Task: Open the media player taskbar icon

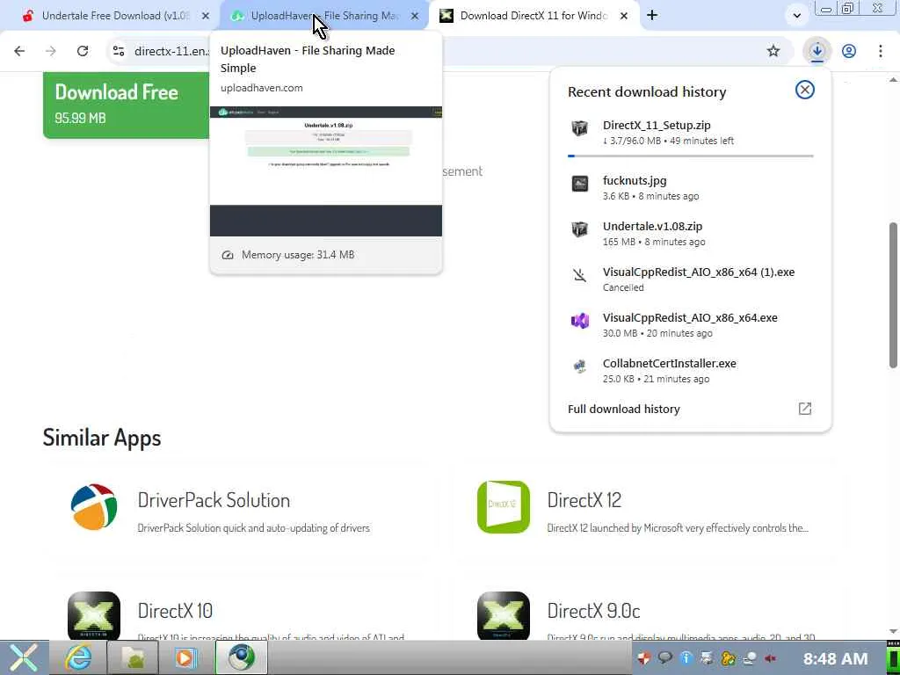Action: click(185, 657)
